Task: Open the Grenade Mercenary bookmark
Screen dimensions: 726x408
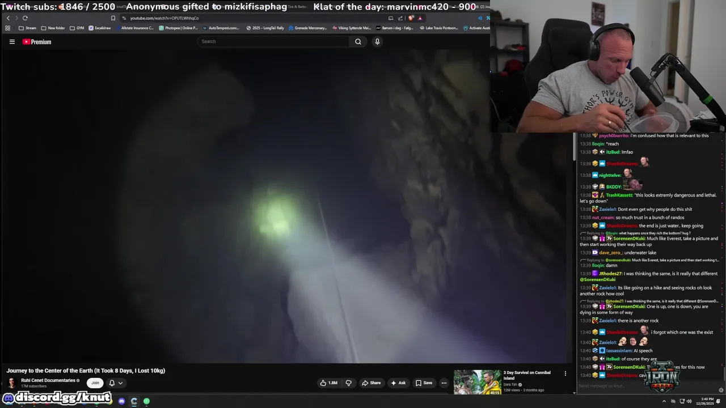Action: click(307, 28)
